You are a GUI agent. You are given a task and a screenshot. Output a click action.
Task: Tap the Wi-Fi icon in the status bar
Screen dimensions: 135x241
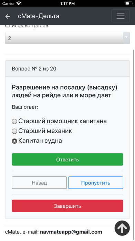tap(19, 3)
